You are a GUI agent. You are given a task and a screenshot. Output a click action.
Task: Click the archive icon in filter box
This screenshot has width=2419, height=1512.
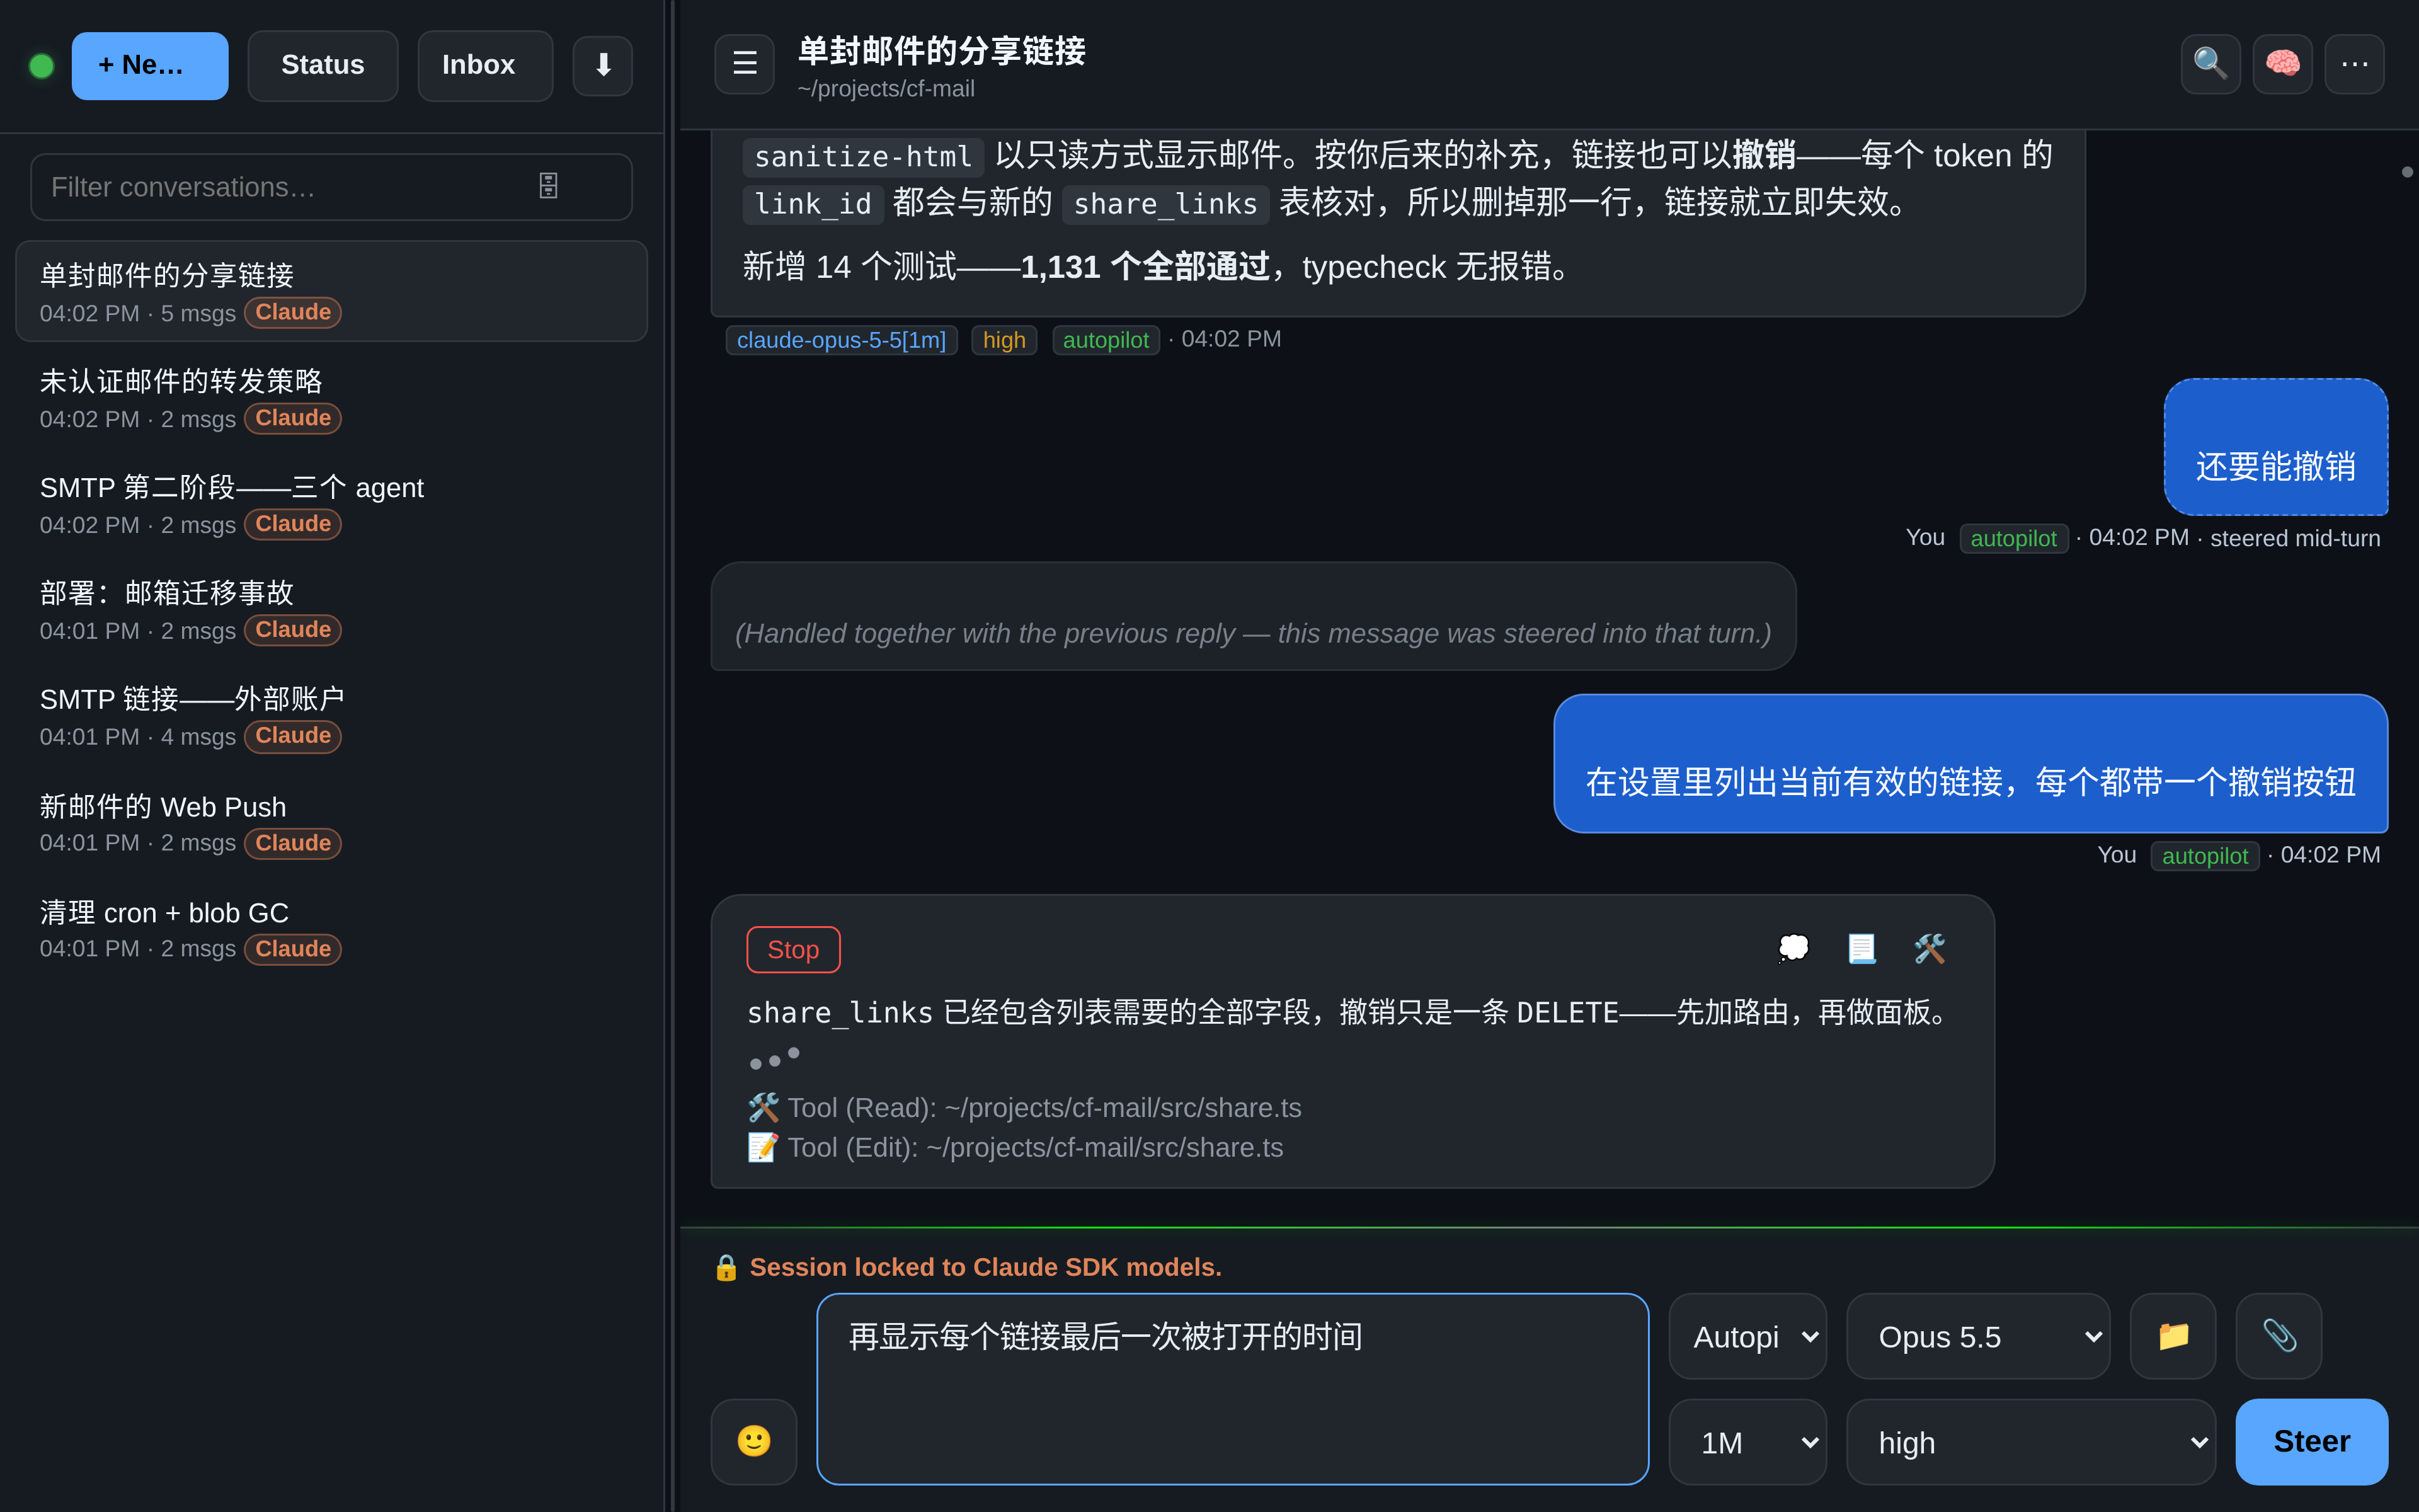pyautogui.click(x=549, y=186)
